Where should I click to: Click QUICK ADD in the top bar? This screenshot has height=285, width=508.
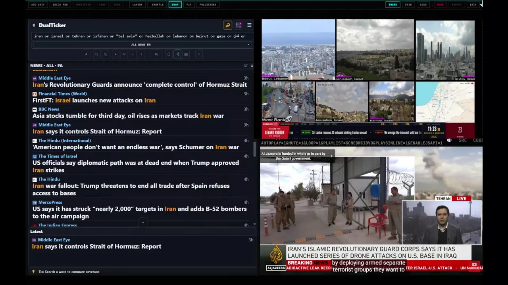pos(60,5)
